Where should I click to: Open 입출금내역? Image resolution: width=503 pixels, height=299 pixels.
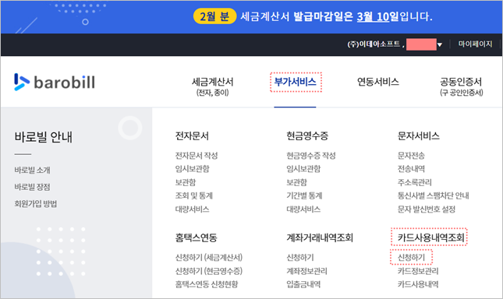[303, 284]
